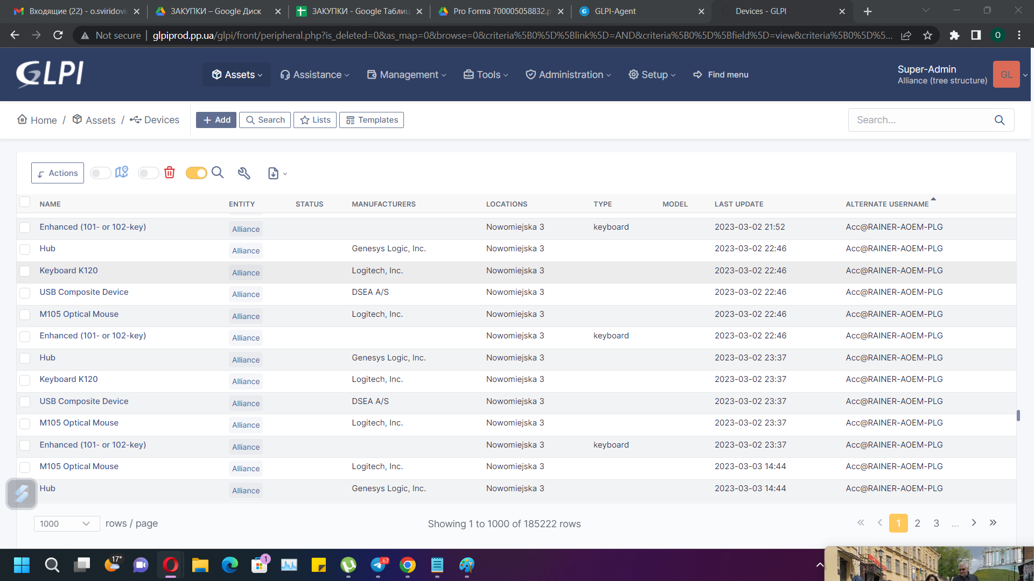Screen dimensions: 1034x581
Task: Click the Add button
Action: [216, 120]
